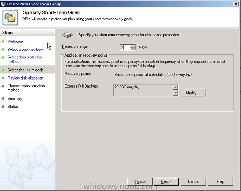241x191 pixels.
Task: Select Choose replica creation method step
Action: (26, 88)
